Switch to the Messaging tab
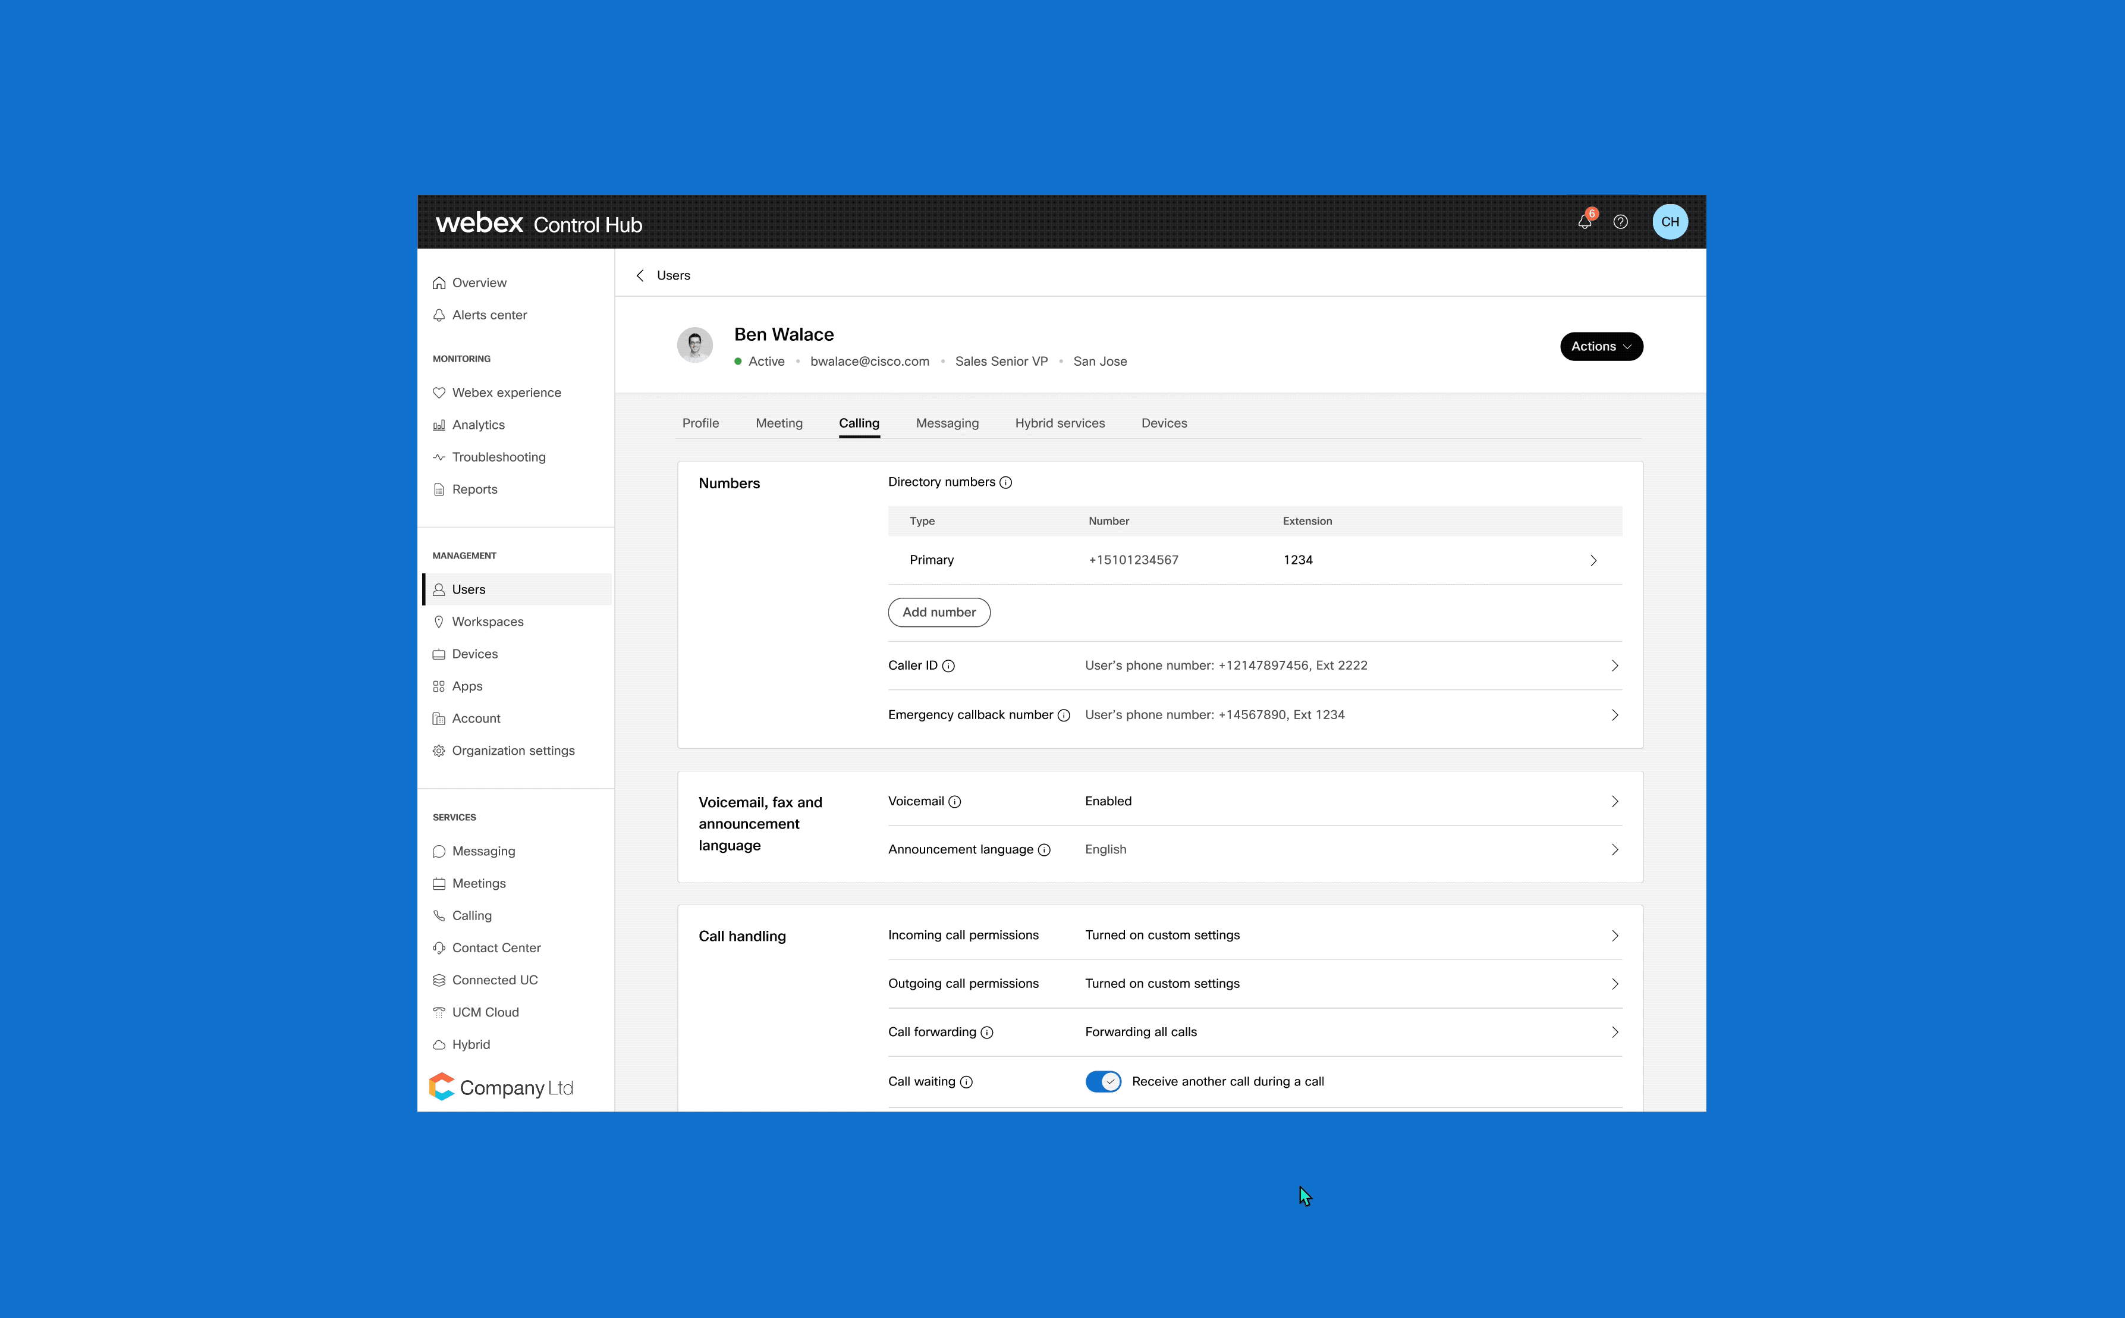The image size is (2125, 1318). point(947,423)
